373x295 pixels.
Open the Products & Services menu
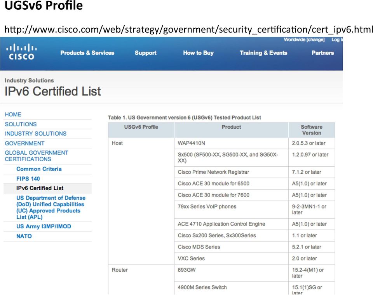click(87, 53)
